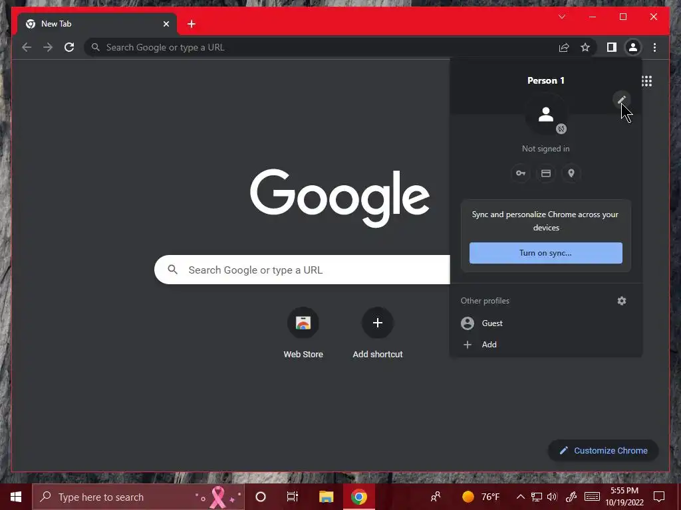Close the New Tab tab
This screenshot has height=510, width=681.
pos(166,24)
